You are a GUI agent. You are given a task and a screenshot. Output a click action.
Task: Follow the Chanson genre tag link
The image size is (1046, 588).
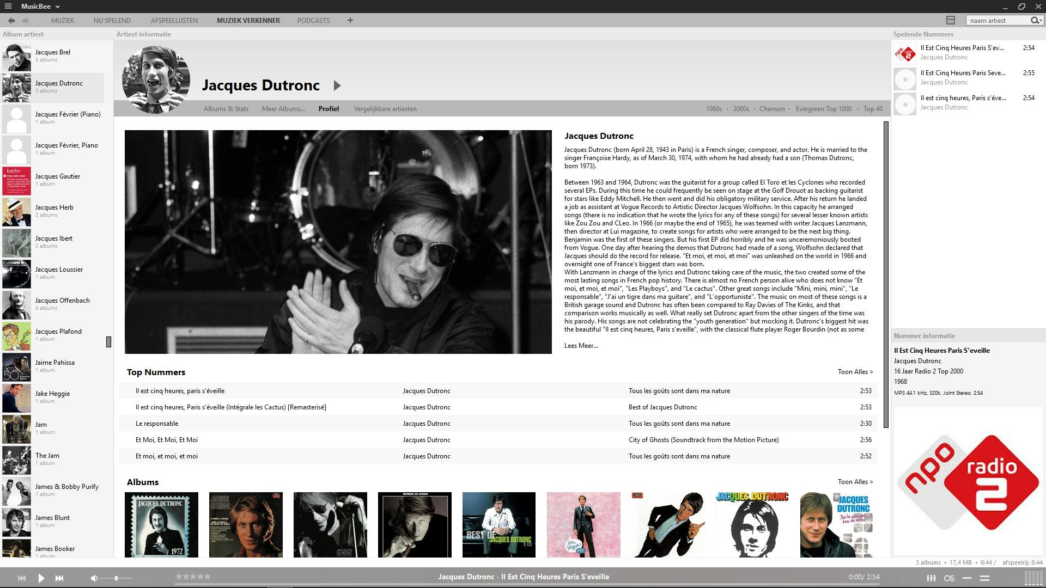click(x=772, y=109)
